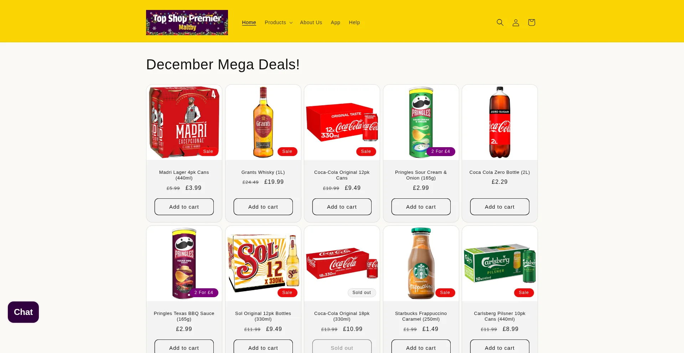View the Sol Original 12pk Bottles image
Screen dimensions: 684x353
click(263, 263)
